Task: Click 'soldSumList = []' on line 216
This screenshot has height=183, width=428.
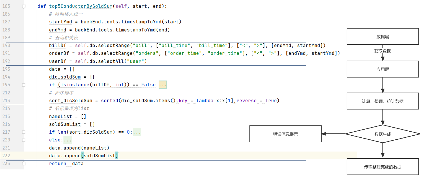Action: (x=72, y=124)
